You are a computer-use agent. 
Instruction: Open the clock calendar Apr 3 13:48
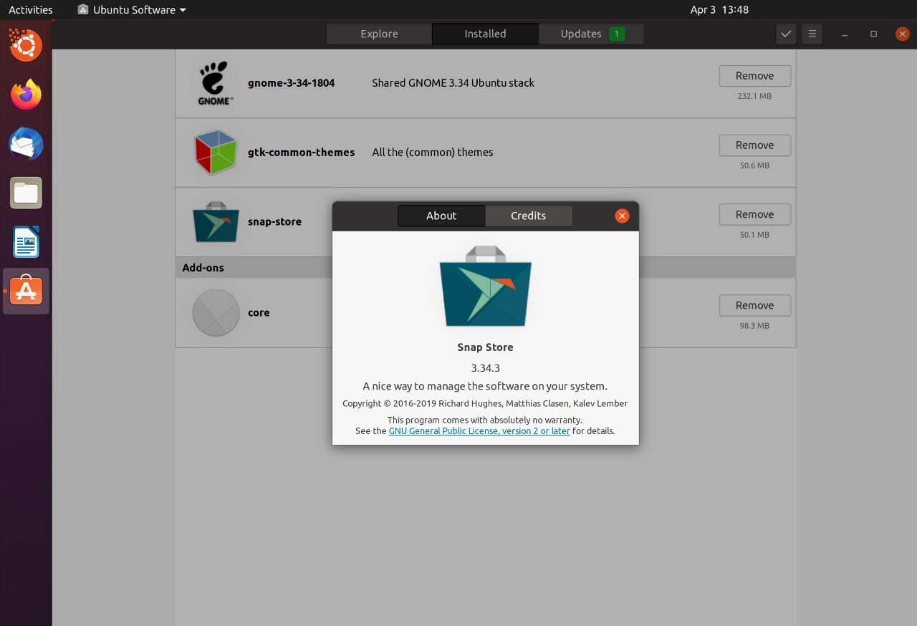tap(719, 10)
